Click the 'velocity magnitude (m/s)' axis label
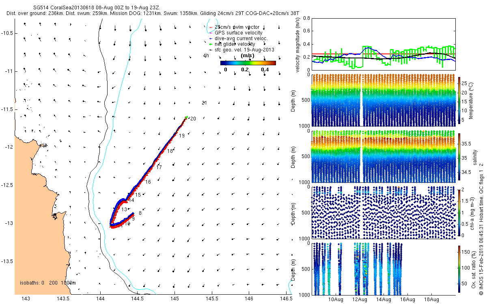 (298, 44)
